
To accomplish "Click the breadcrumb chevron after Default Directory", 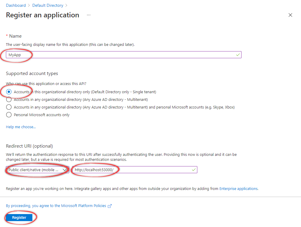I will [x=66, y=5].
